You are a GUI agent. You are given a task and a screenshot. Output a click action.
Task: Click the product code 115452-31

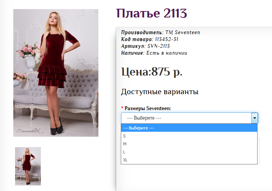tap(166, 39)
